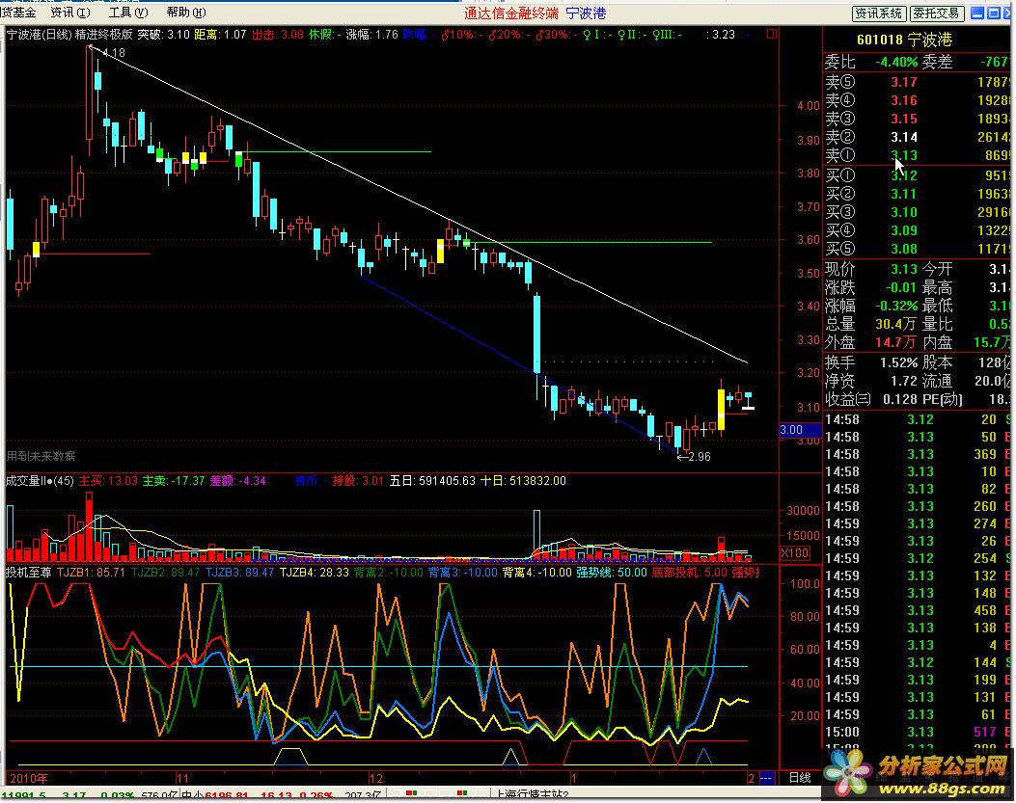Image resolution: width=1016 pixels, height=803 pixels.
Task: Click the 4.18 high price label
Action: 114,53
